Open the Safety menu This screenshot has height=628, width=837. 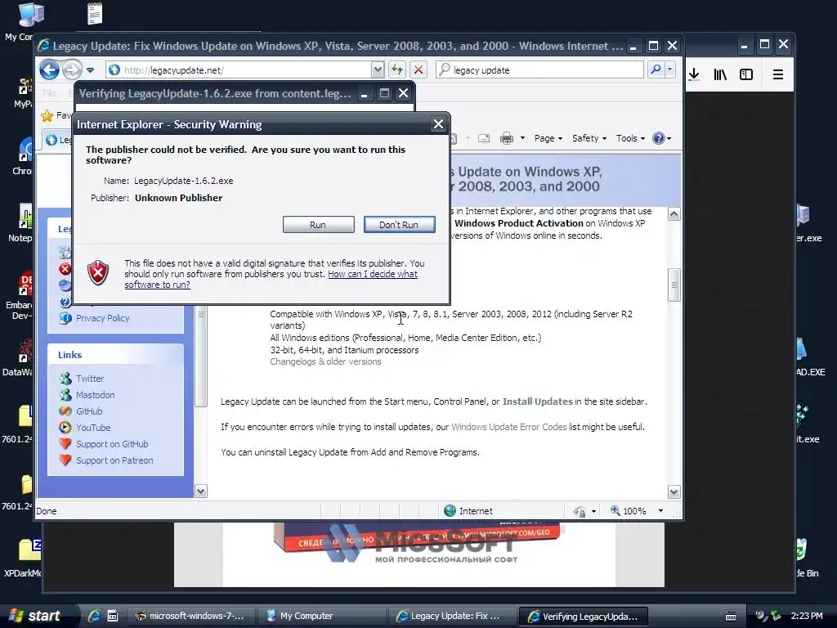(589, 138)
